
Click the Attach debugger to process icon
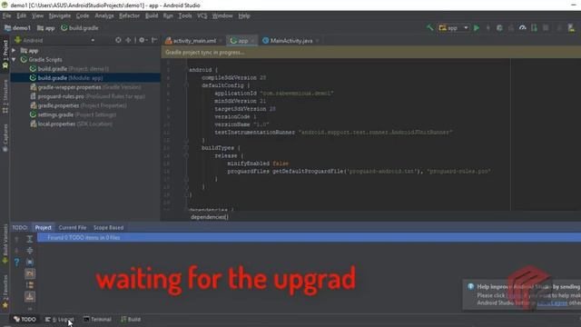(534, 28)
